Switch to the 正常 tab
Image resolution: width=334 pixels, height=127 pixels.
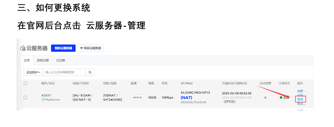tap(27, 60)
